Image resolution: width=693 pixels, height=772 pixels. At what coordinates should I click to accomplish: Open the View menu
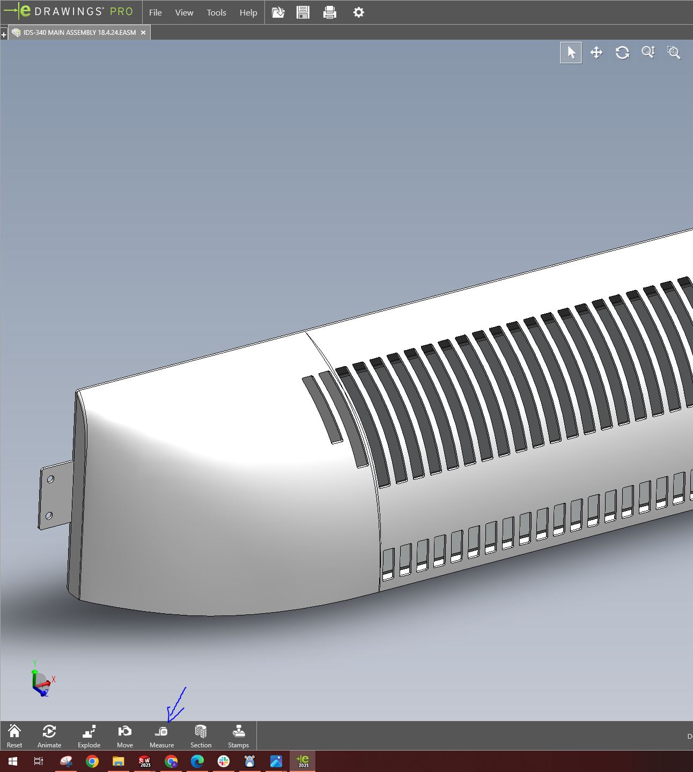click(x=184, y=12)
